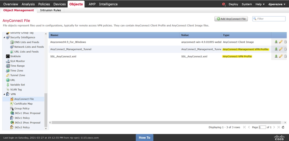Open the Overview menu
This screenshot has width=289, height=141.
click(x=11, y=4)
